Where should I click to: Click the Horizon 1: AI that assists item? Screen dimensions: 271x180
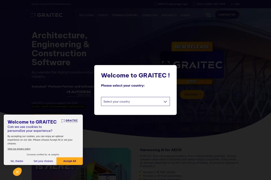pyautogui.click(x=159, y=172)
